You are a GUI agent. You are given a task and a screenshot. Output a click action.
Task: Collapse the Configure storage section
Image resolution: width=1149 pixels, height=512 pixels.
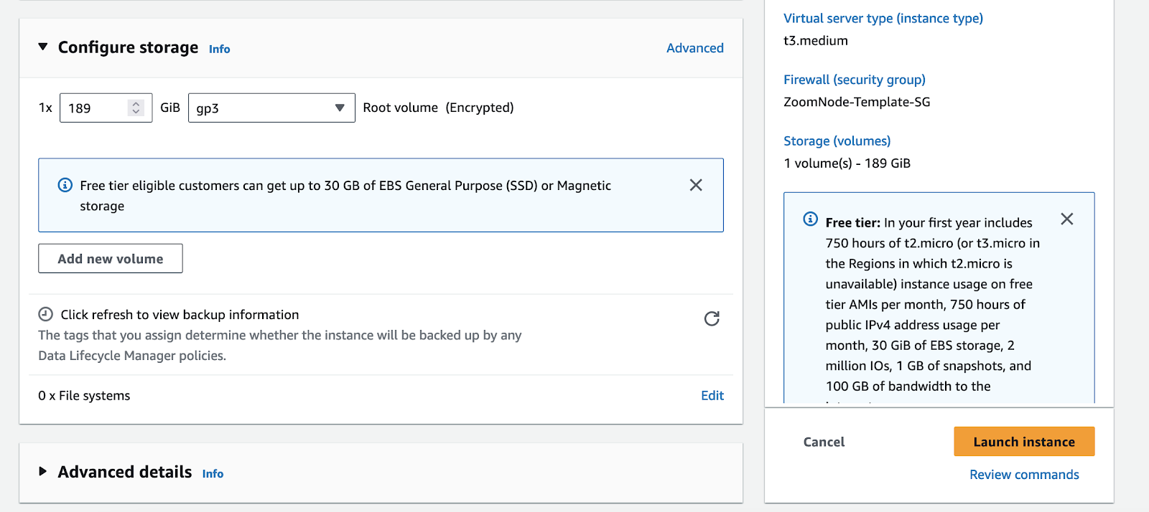[43, 47]
